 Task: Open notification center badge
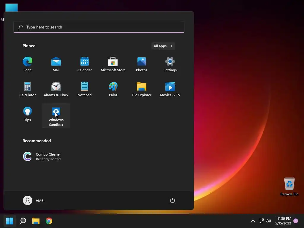click(x=296, y=221)
